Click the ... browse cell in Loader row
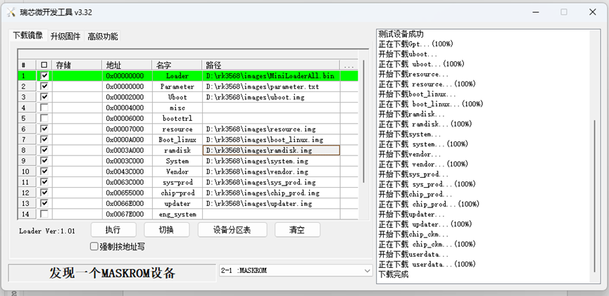This screenshot has height=296, width=609. [349, 76]
